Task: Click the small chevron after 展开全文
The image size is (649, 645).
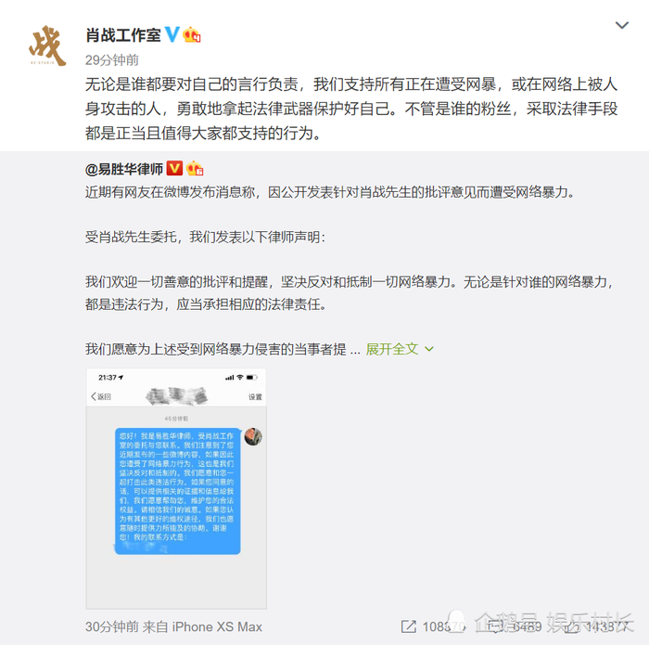Action: click(x=429, y=349)
